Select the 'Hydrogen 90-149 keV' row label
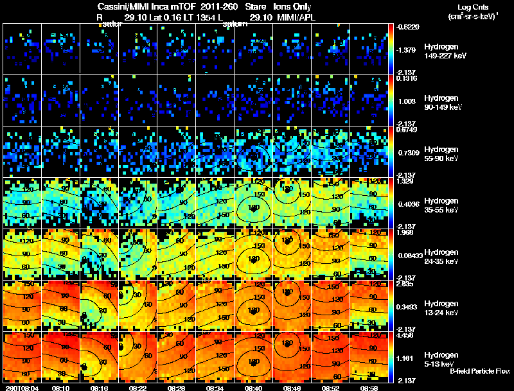The image size is (514, 391). point(443,103)
